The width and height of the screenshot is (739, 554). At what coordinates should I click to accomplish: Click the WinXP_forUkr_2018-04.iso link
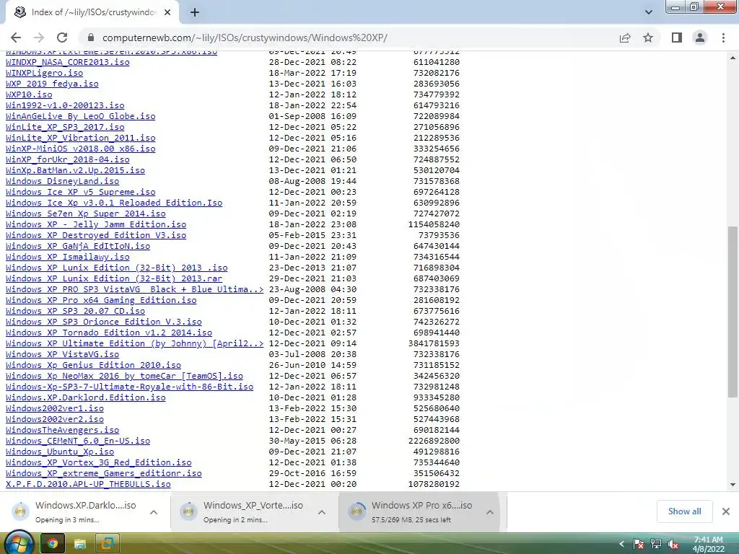click(x=67, y=159)
